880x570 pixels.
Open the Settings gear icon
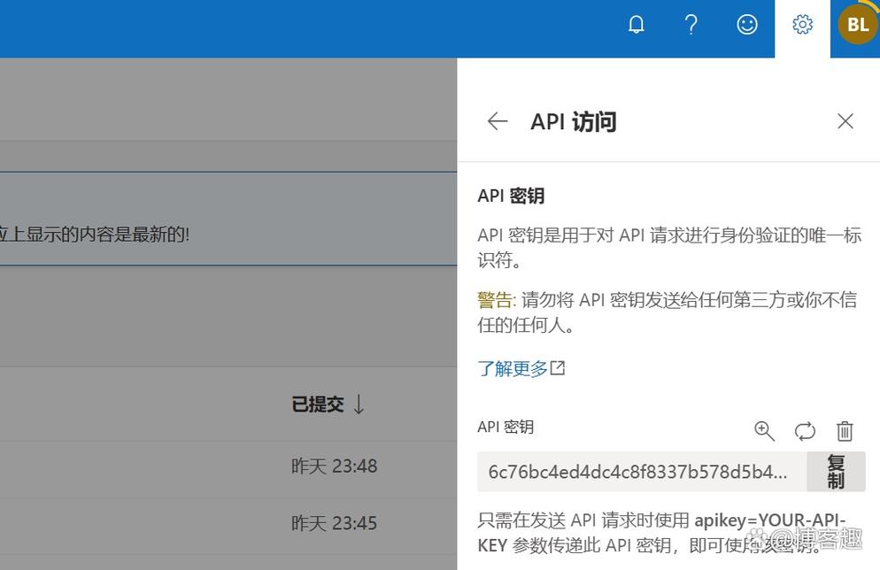click(802, 24)
